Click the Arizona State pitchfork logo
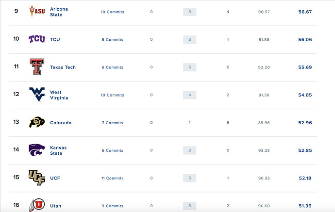 pyautogui.click(x=37, y=11)
